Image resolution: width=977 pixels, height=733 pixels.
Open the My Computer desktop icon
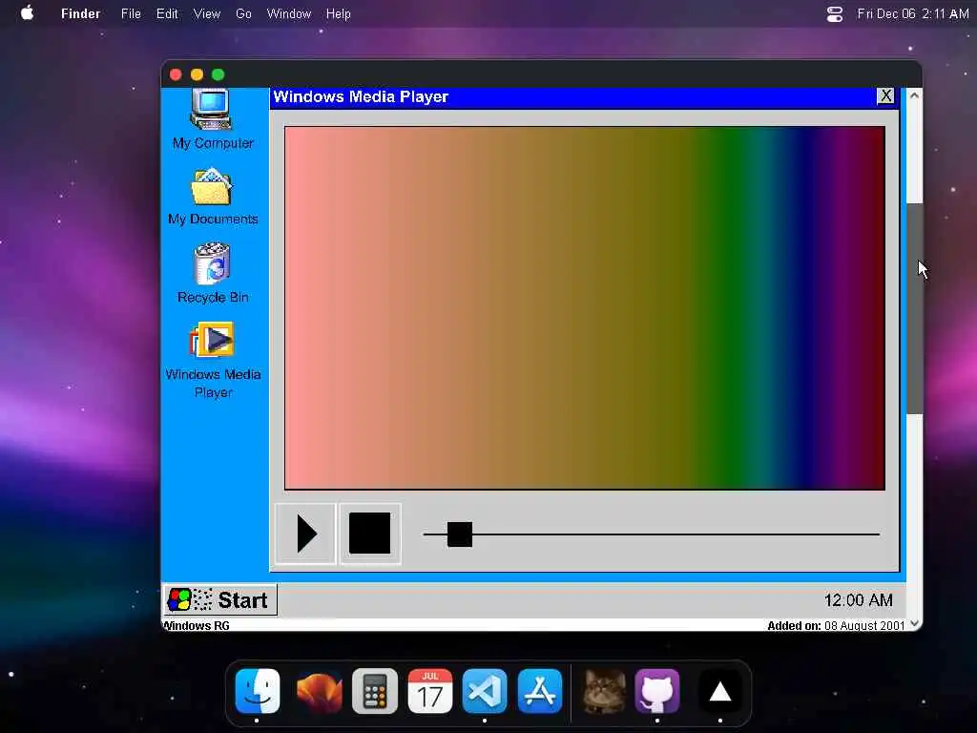click(x=212, y=111)
